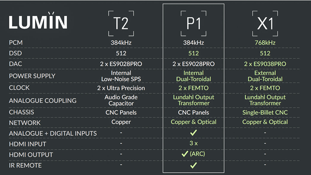Click the P1 Lundahl Output Transformer text

(193, 100)
